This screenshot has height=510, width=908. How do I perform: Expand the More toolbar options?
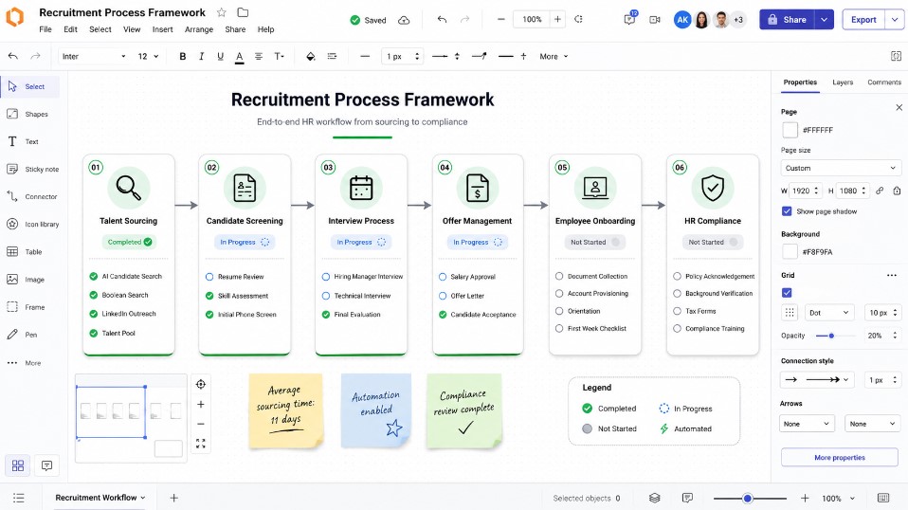point(554,56)
